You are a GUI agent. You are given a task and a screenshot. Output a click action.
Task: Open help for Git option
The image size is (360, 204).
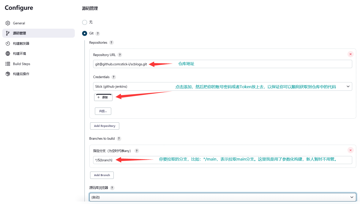coord(98,33)
